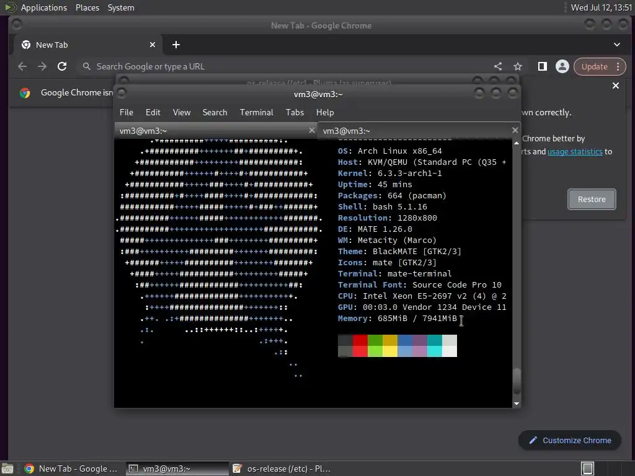The width and height of the screenshot is (635, 476).
Task: Open a new Chrome tab with plus
Action: [175, 45]
